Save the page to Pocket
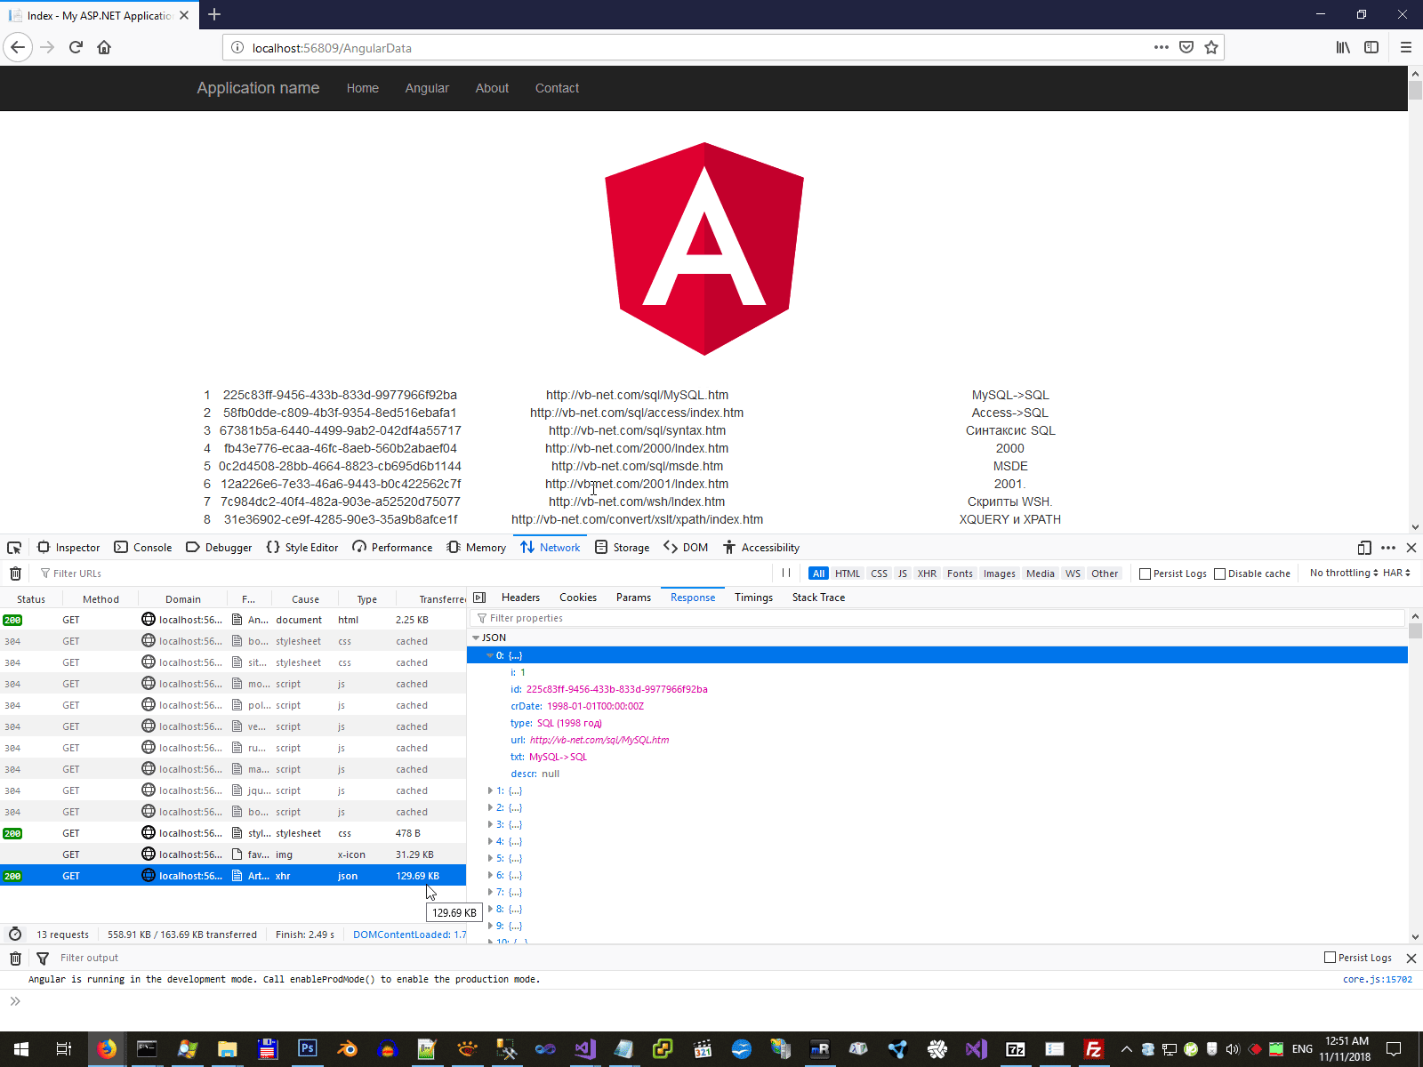 1186,47
